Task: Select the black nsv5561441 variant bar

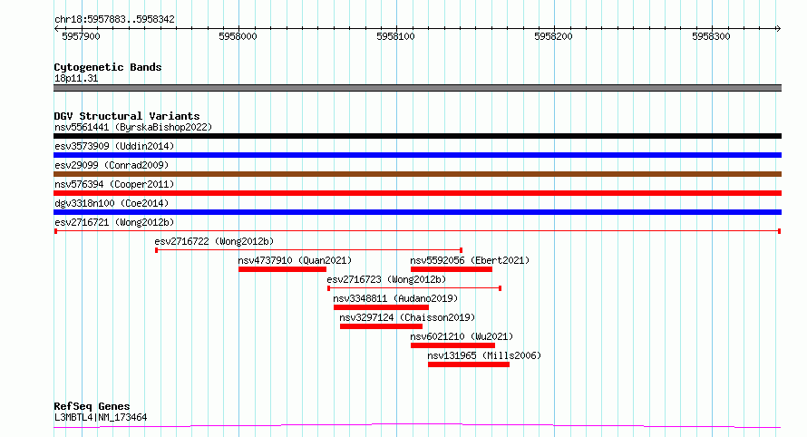Action: (x=417, y=136)
